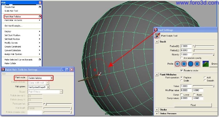Enable Clamp Lower checkbox

[x=181, y=95]
